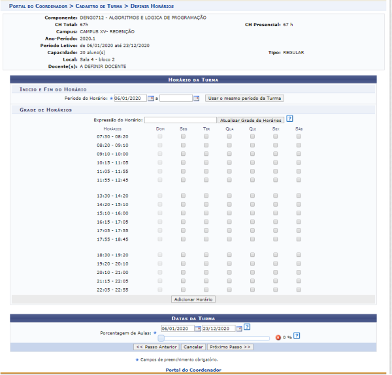Check Friday (Sex) at 18:30 - 19:20

pyautogui.click(x=275, y=255)
